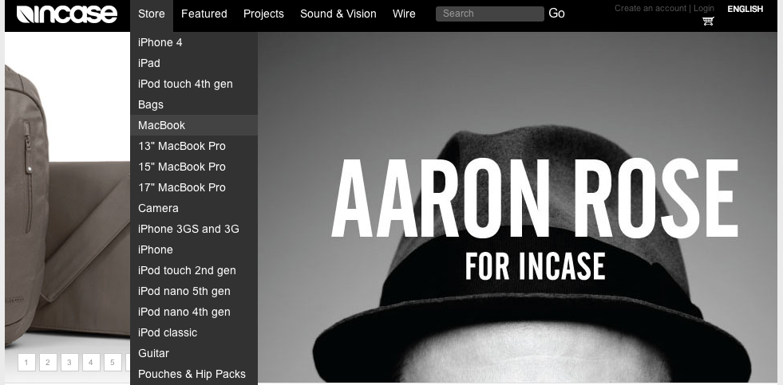Select Wire in the top navigation
The image size is (783, 385).
coord(404,14)
